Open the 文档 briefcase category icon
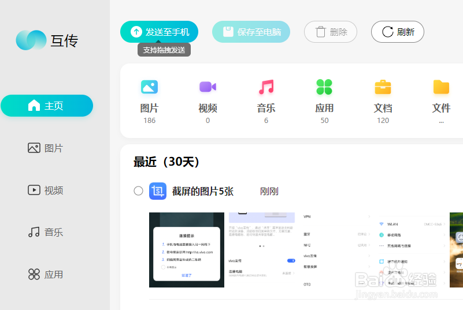The image size is (463, 310). pos(383,87)
